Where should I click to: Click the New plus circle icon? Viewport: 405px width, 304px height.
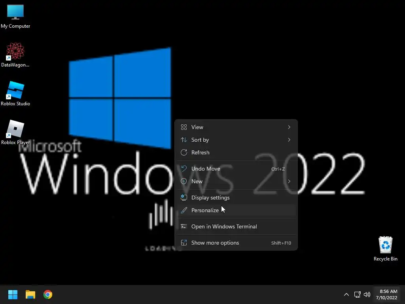(x=184, y=181)
